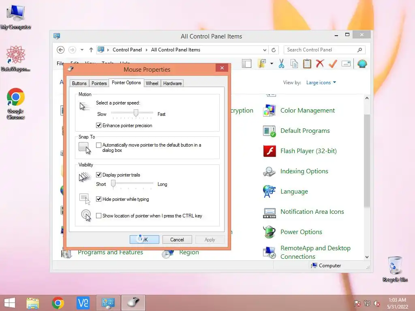Viewport: 415px width, 311px height.
Task: Open the toolbar folder options dropdown arrow
Action: pos(272,64)
